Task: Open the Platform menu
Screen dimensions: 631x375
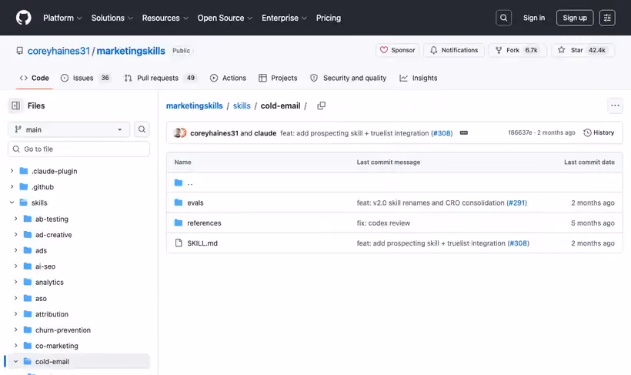Action: (x=62, y=18)
